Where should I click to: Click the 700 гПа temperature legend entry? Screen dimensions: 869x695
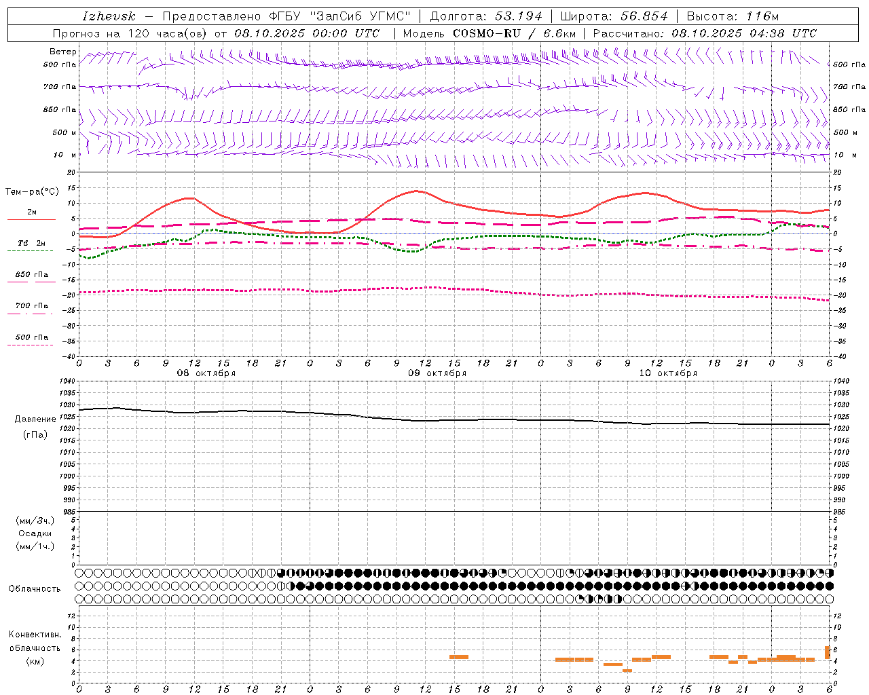click(x=32, y=305)
